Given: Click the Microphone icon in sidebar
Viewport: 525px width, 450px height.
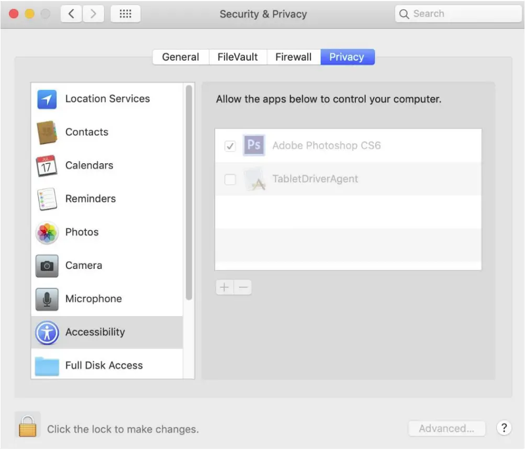Looking at the screenshot, I should [47, 299].
